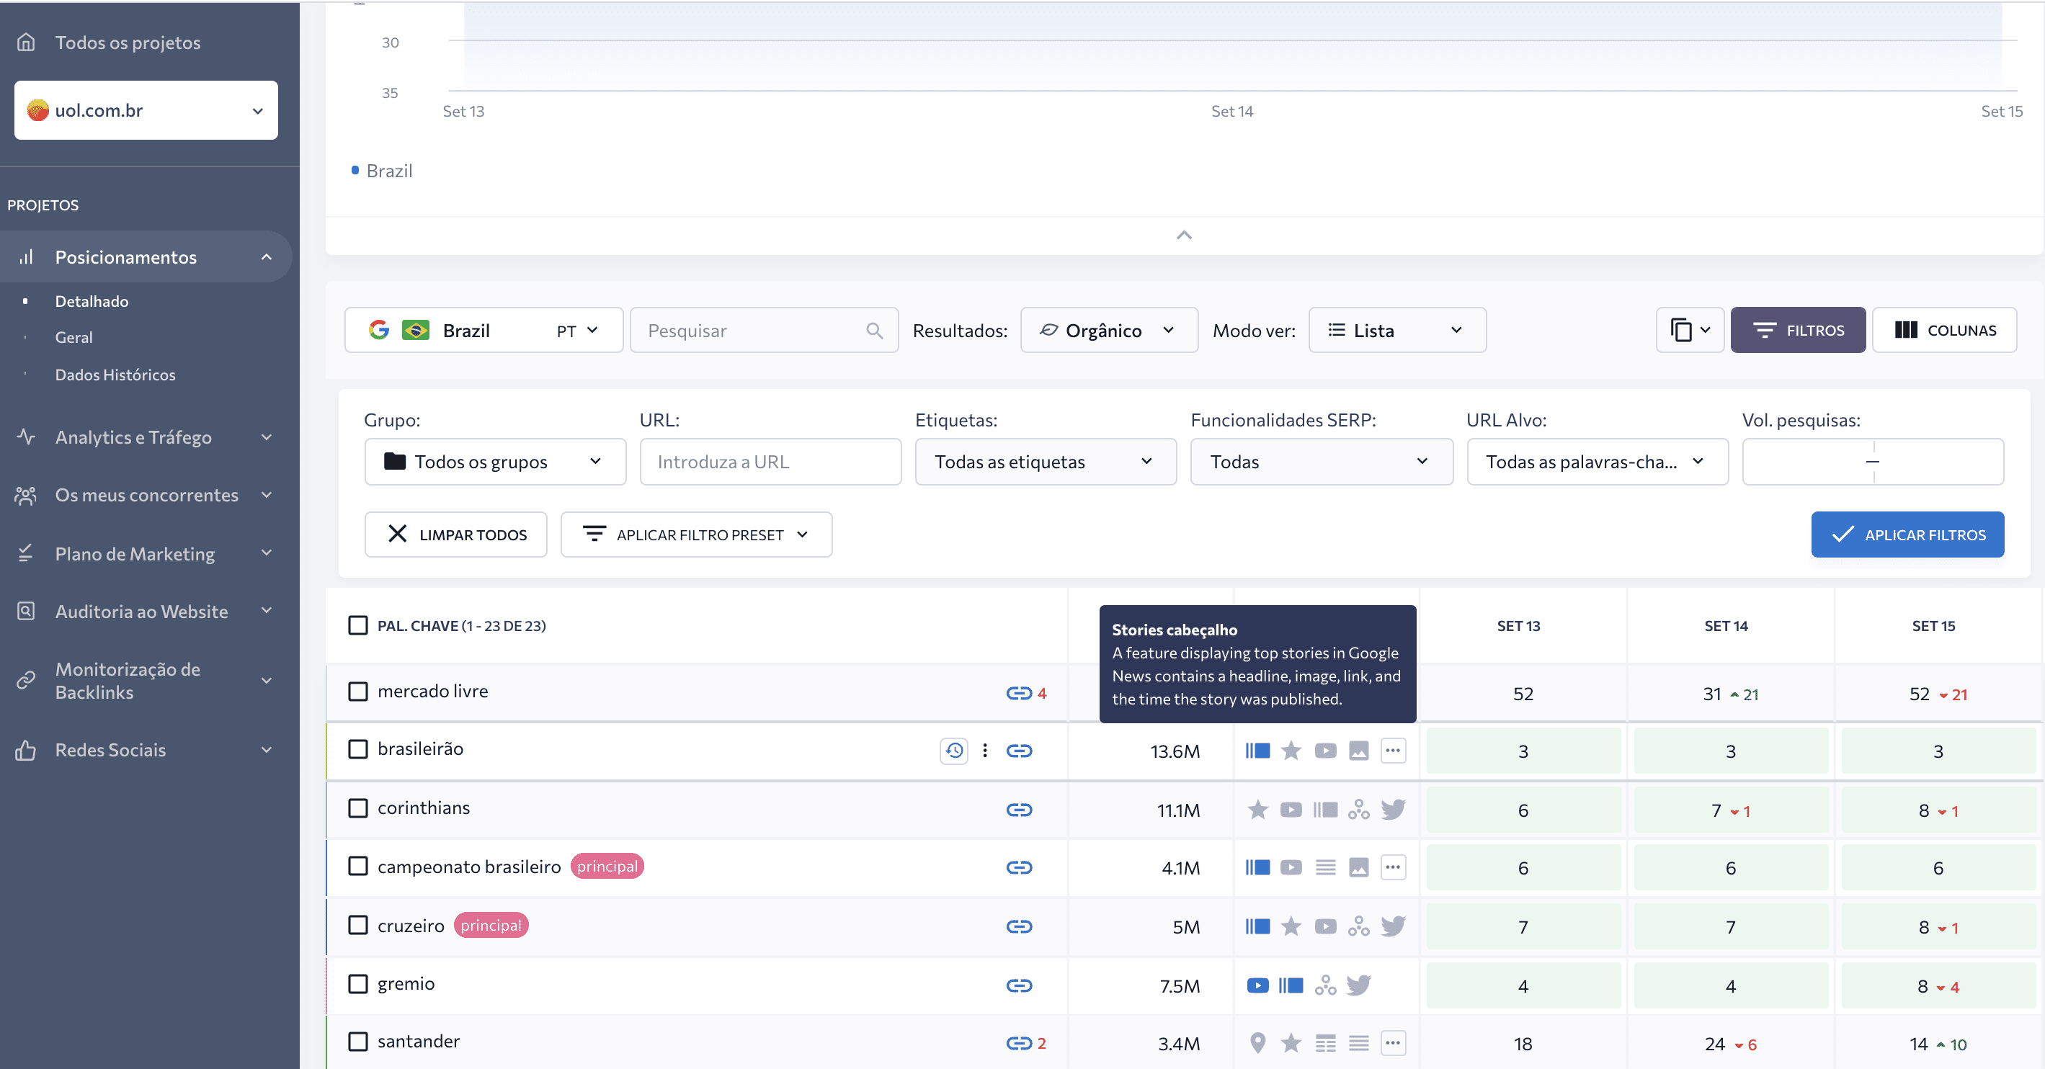Check the corinthians keyword
Image resolution: width=2045 pixels, height=1069 pixels.
pos(358,808)
